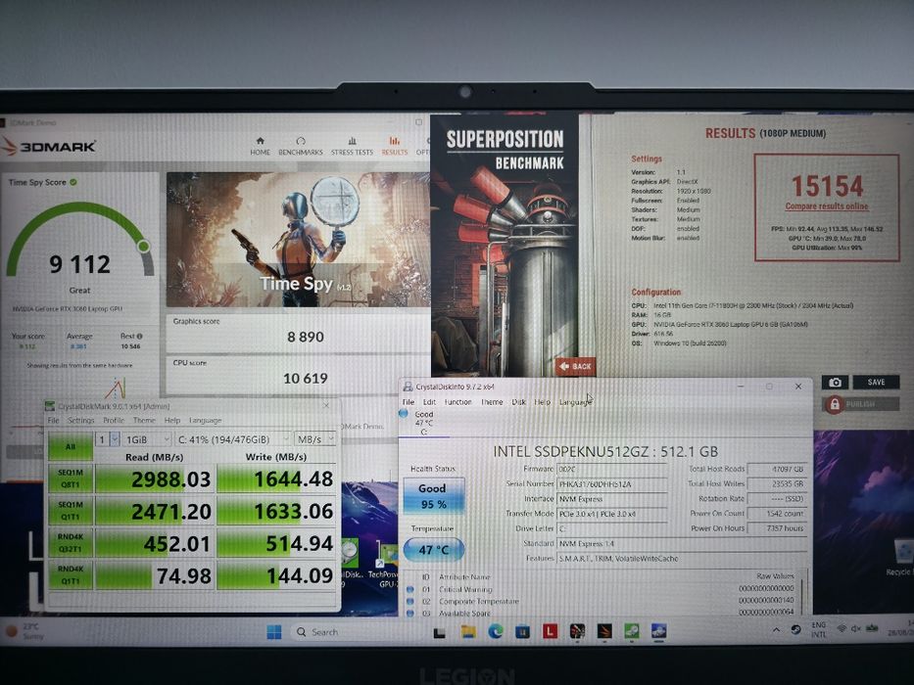Open Microsoft Edge from taskbar
This screenshot has height=685, width=914.
coord(496,631)
